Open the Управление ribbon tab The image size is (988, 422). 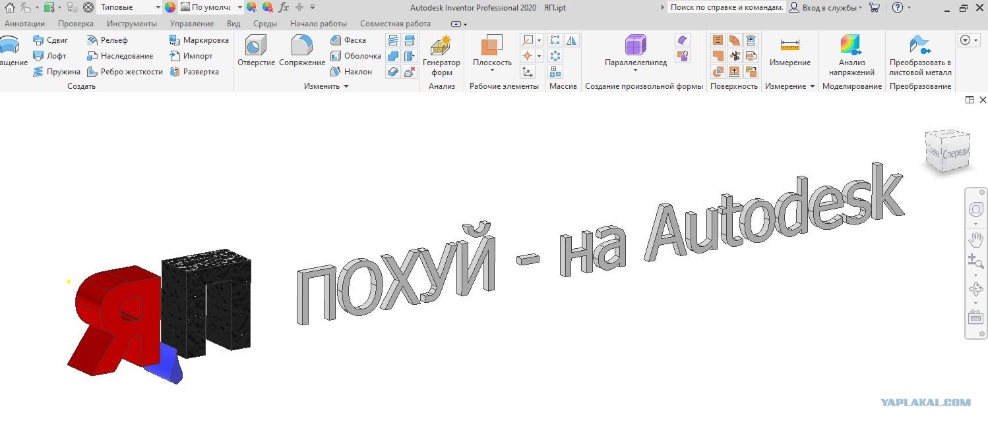tap(192, 24)
